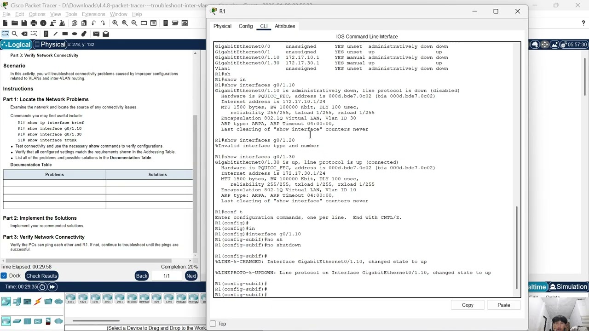
Task: Activate the Delete tool
Action: pyautogui.click(x=24, y=34)
